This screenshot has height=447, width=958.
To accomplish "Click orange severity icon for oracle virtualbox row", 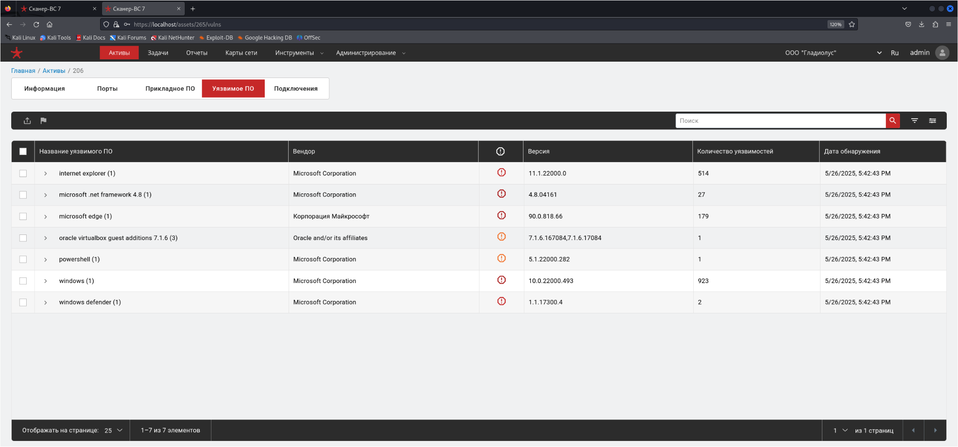I will coord(501,237).
